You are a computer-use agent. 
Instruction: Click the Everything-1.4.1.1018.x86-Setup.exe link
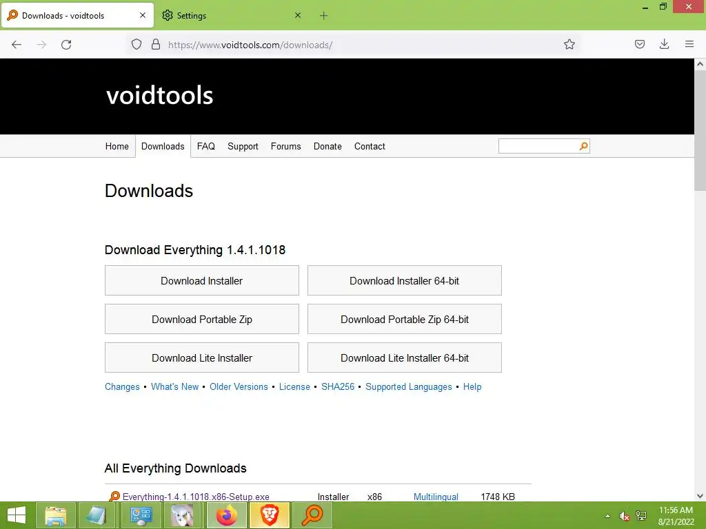pos(196,497)
